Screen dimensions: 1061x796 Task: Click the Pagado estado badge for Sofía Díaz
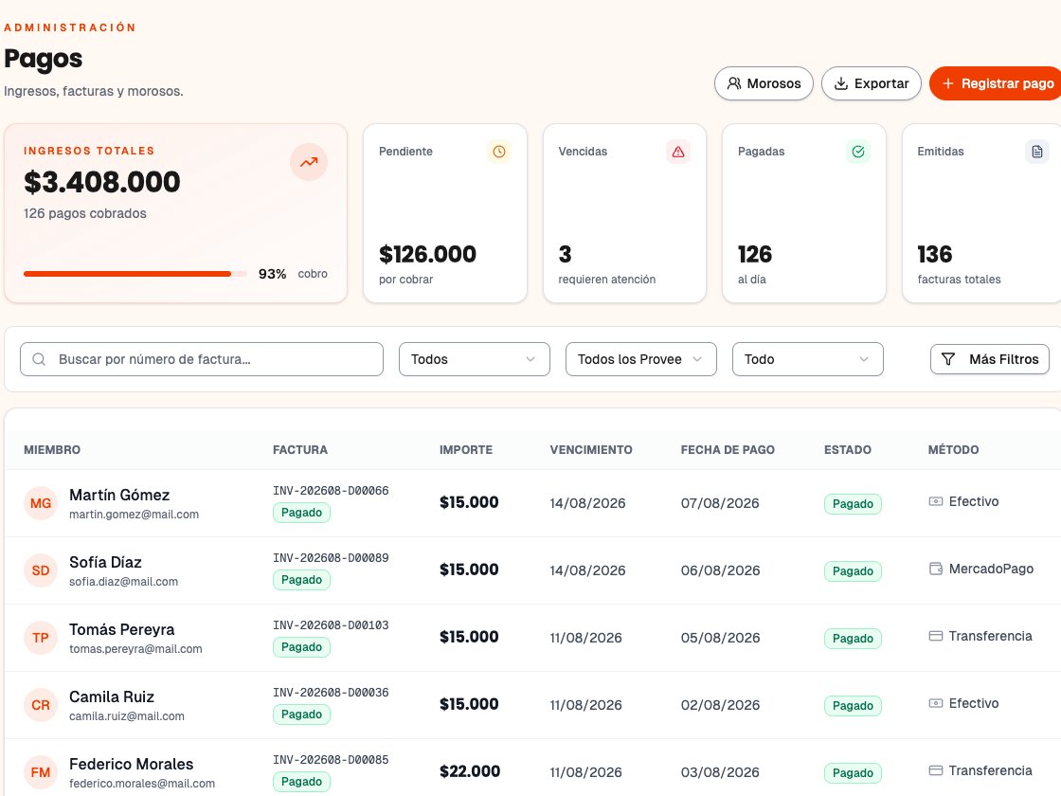click(x=853, y=571)
